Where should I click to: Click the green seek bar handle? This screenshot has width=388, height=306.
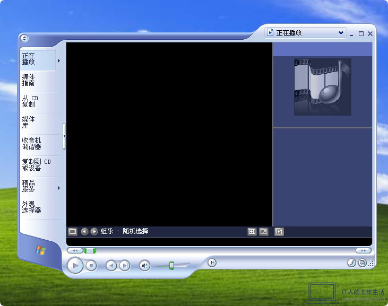click(90, 251)
